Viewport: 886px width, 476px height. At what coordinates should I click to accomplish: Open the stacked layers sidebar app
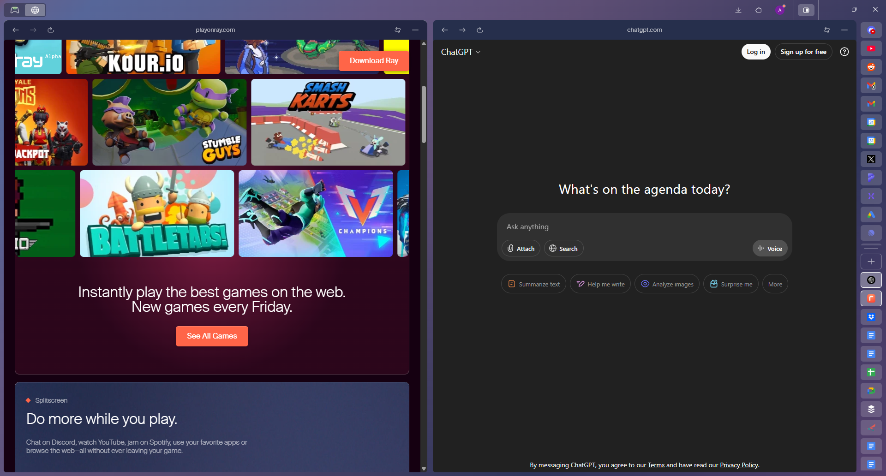point(871,409)
